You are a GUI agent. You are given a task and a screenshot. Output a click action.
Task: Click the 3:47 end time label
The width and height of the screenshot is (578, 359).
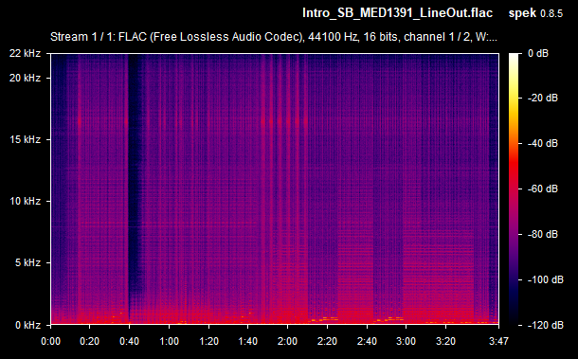(x=498, y=341)
